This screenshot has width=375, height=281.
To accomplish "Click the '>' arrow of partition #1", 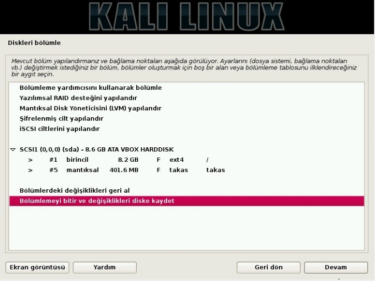I will coord(30,160).
